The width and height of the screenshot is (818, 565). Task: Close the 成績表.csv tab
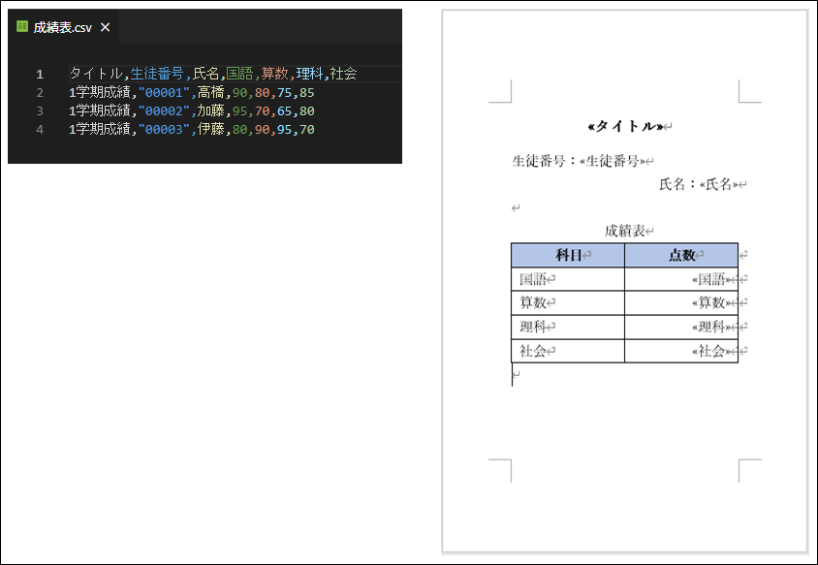(106, 27)
